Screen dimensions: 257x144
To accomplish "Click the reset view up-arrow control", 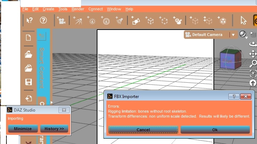I will [253, 83].
